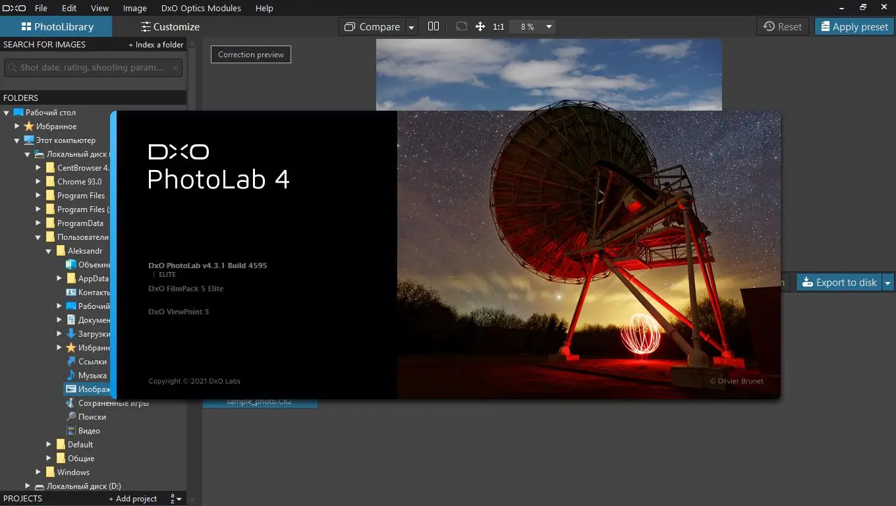
Task: Open the 8 % zoom level dropdown
Action: [x=533, y=26]
